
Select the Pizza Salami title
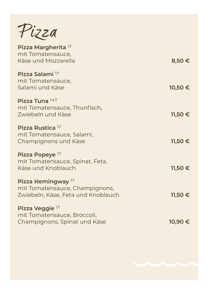(35, 74)
